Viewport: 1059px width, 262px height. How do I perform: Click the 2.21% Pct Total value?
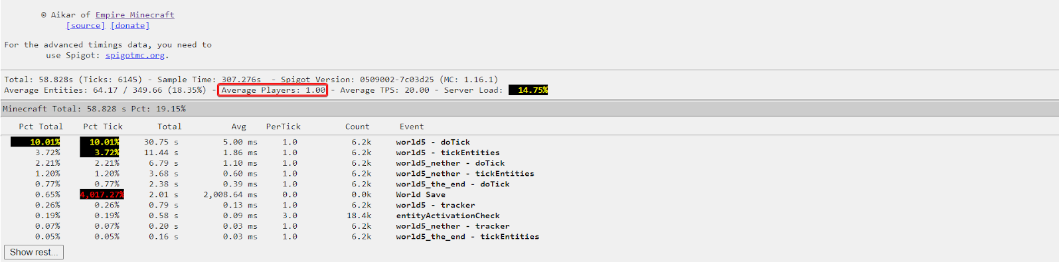(x=48, y=163)
